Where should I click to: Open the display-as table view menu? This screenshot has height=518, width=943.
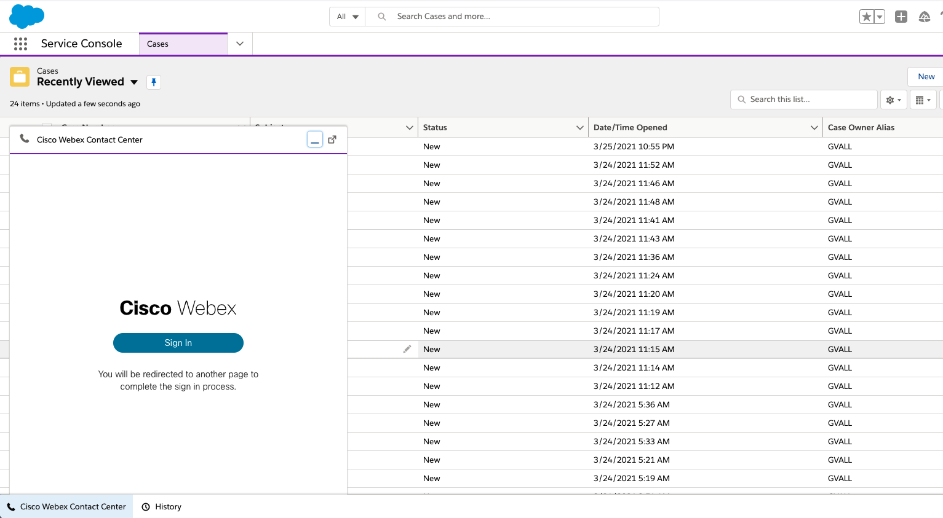pos(923,100)
